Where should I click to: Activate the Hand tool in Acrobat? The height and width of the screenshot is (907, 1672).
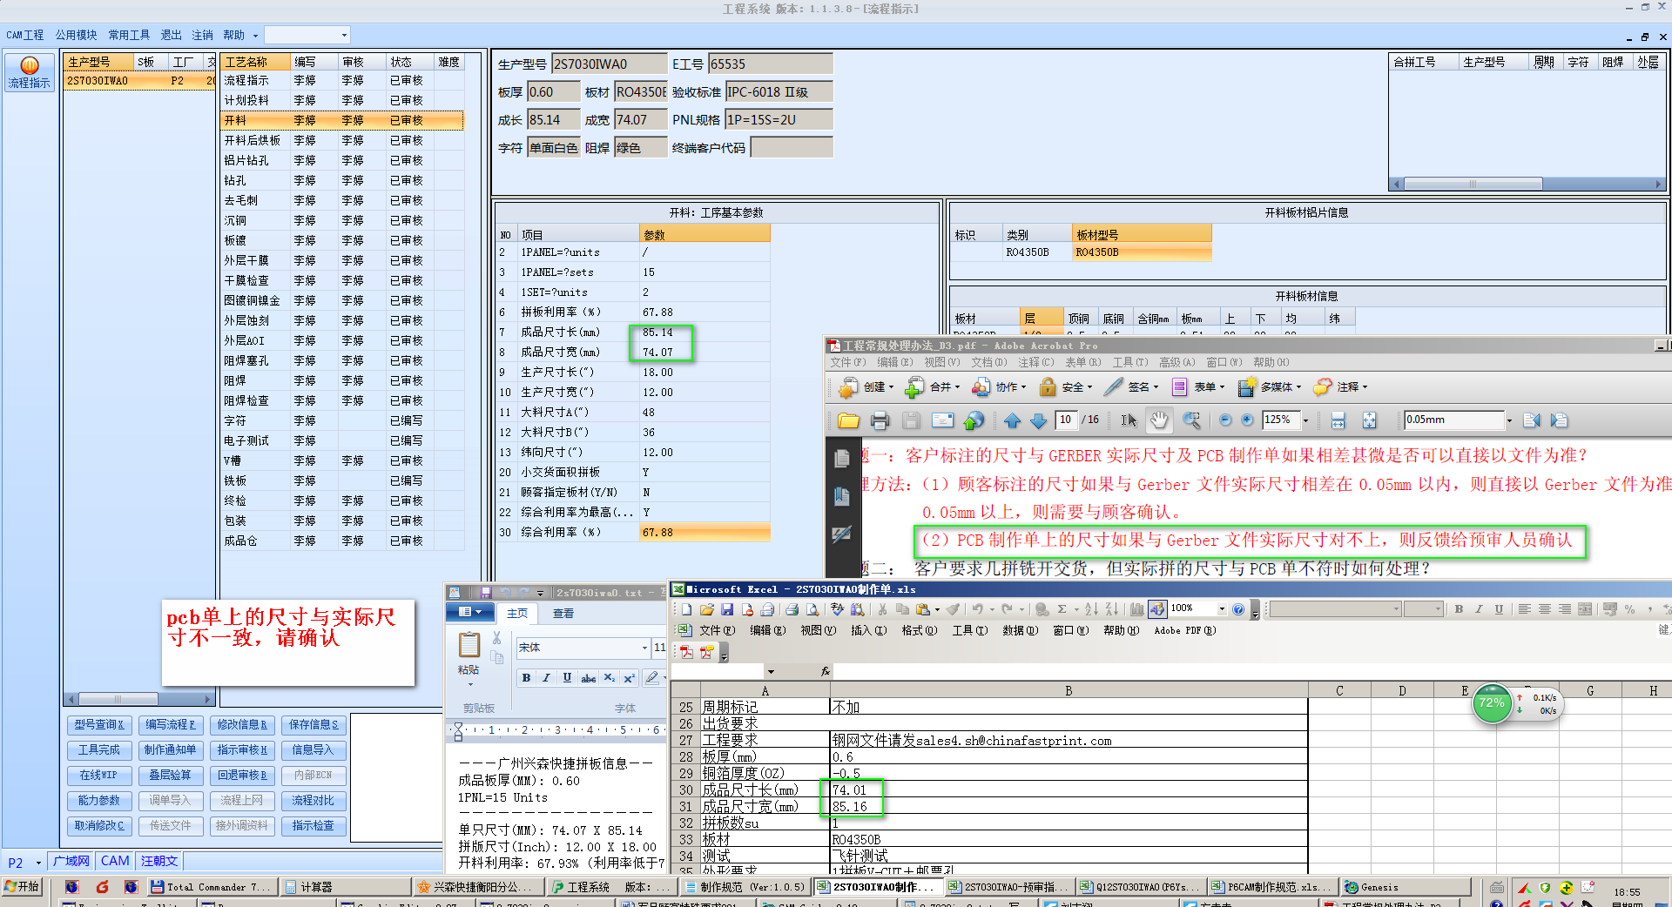coord(1159,420)
